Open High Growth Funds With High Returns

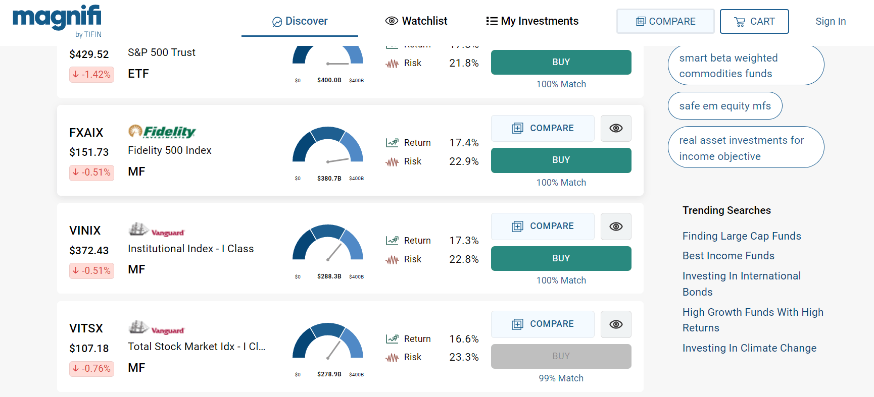tap(753, 320)
